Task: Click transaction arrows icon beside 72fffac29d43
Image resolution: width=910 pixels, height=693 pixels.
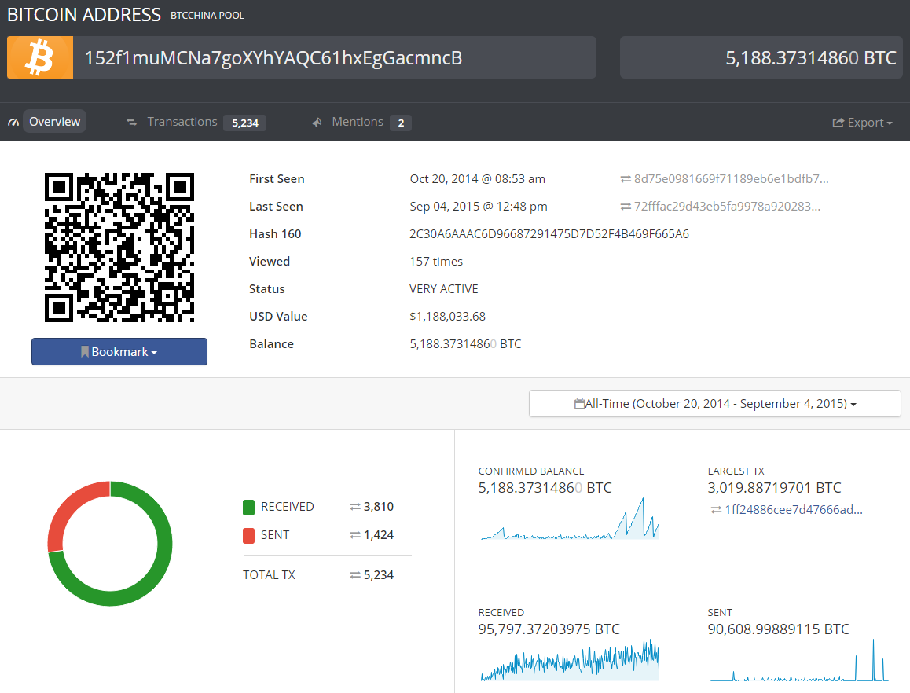Action: (x=626, y=207)
